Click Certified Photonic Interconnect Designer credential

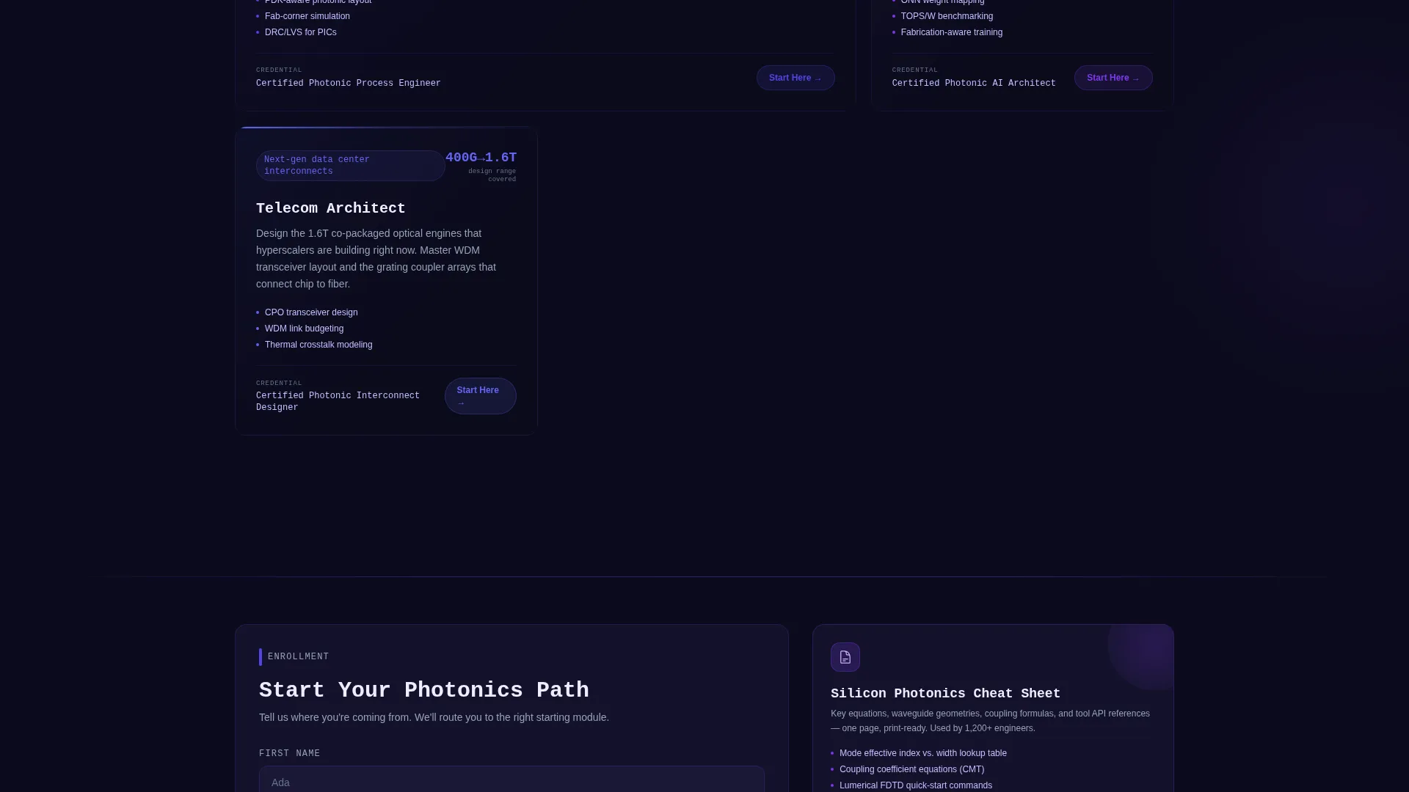click(x=338, y=401)
